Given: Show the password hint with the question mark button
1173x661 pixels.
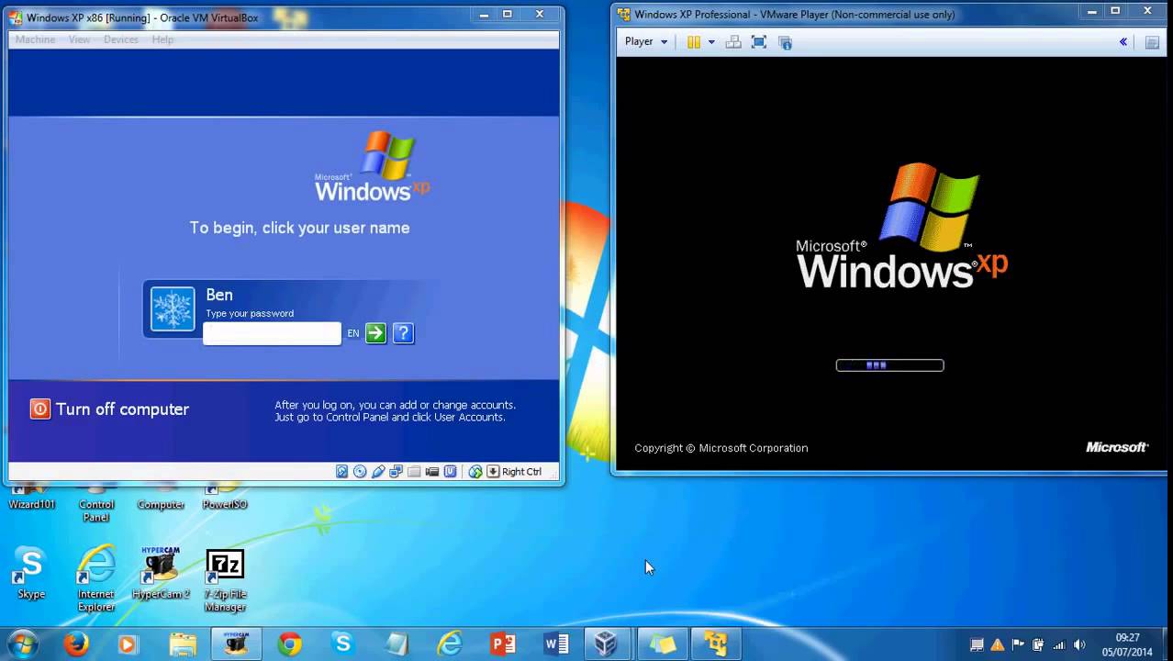Looking at the screenshot, I should tap(403, 333).
